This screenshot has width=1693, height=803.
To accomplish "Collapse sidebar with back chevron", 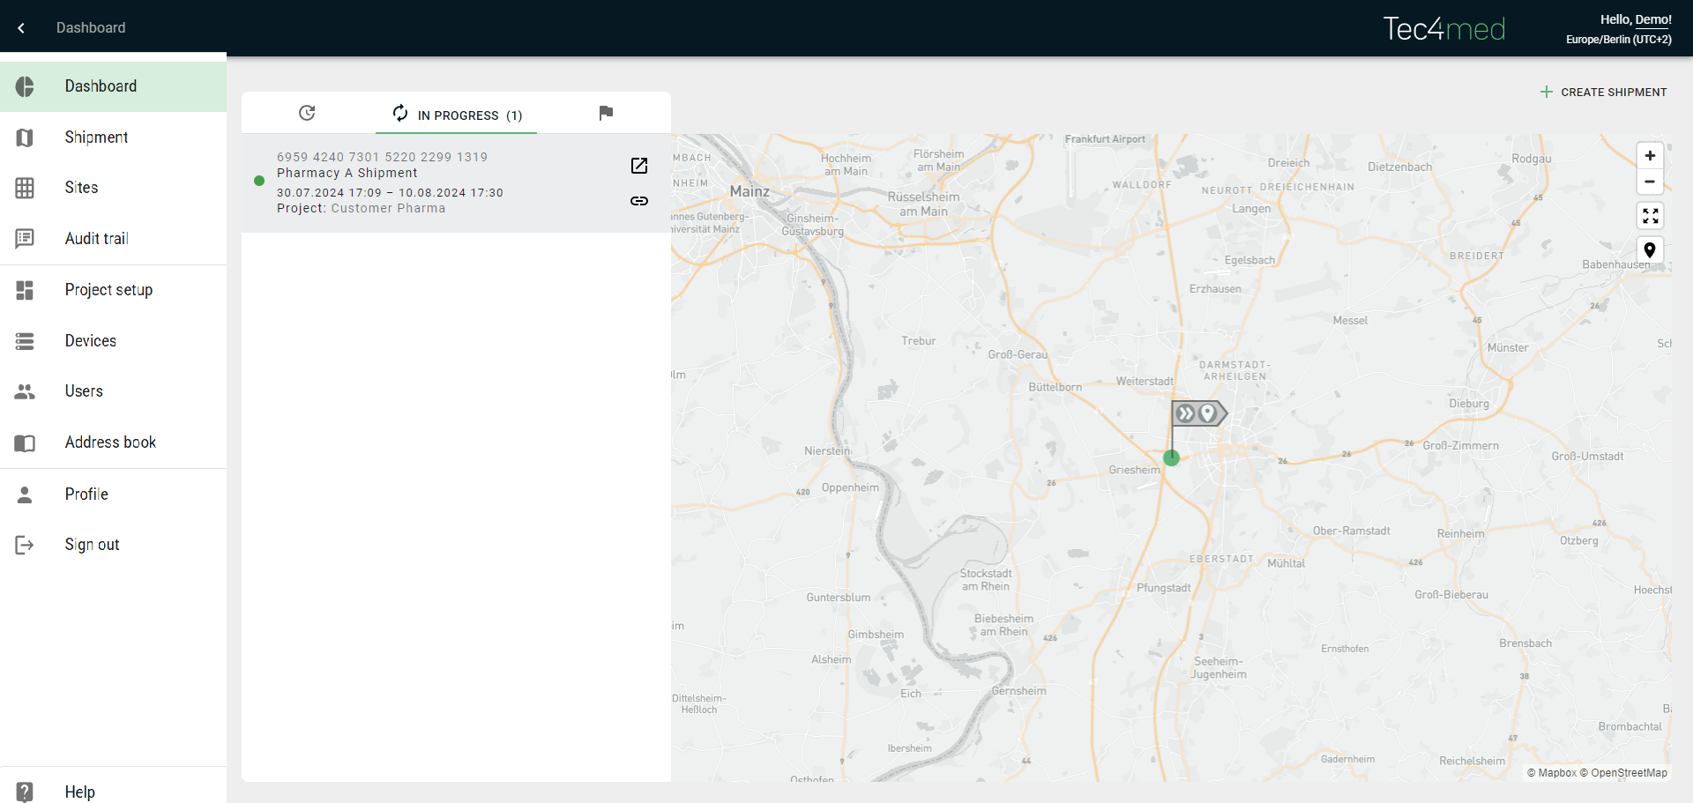I will click(x=21, y=28).
